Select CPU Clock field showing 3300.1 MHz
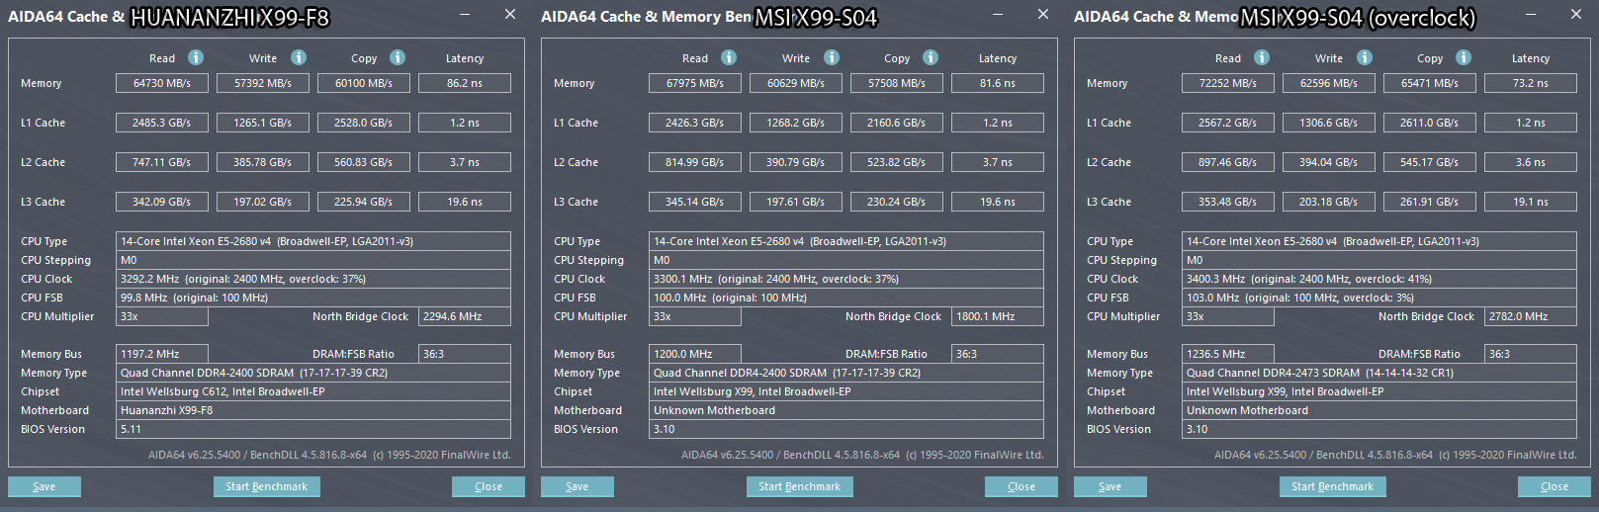 [x=846, y=279]
